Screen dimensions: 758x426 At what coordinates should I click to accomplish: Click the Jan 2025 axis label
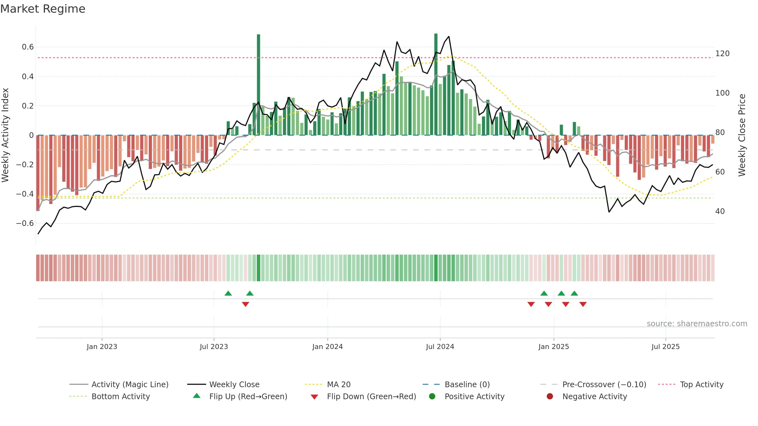(554, 346)
